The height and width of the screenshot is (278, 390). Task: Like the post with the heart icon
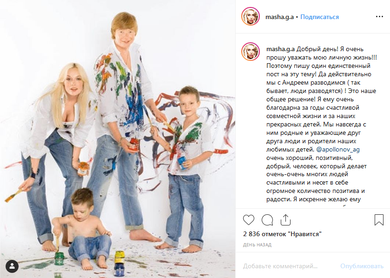(249, 220)
